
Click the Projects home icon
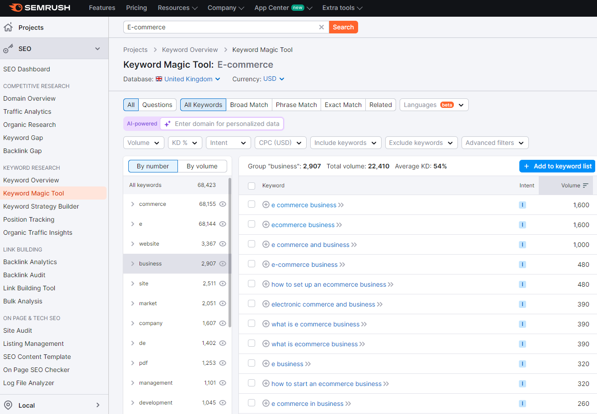coord(8,28)
